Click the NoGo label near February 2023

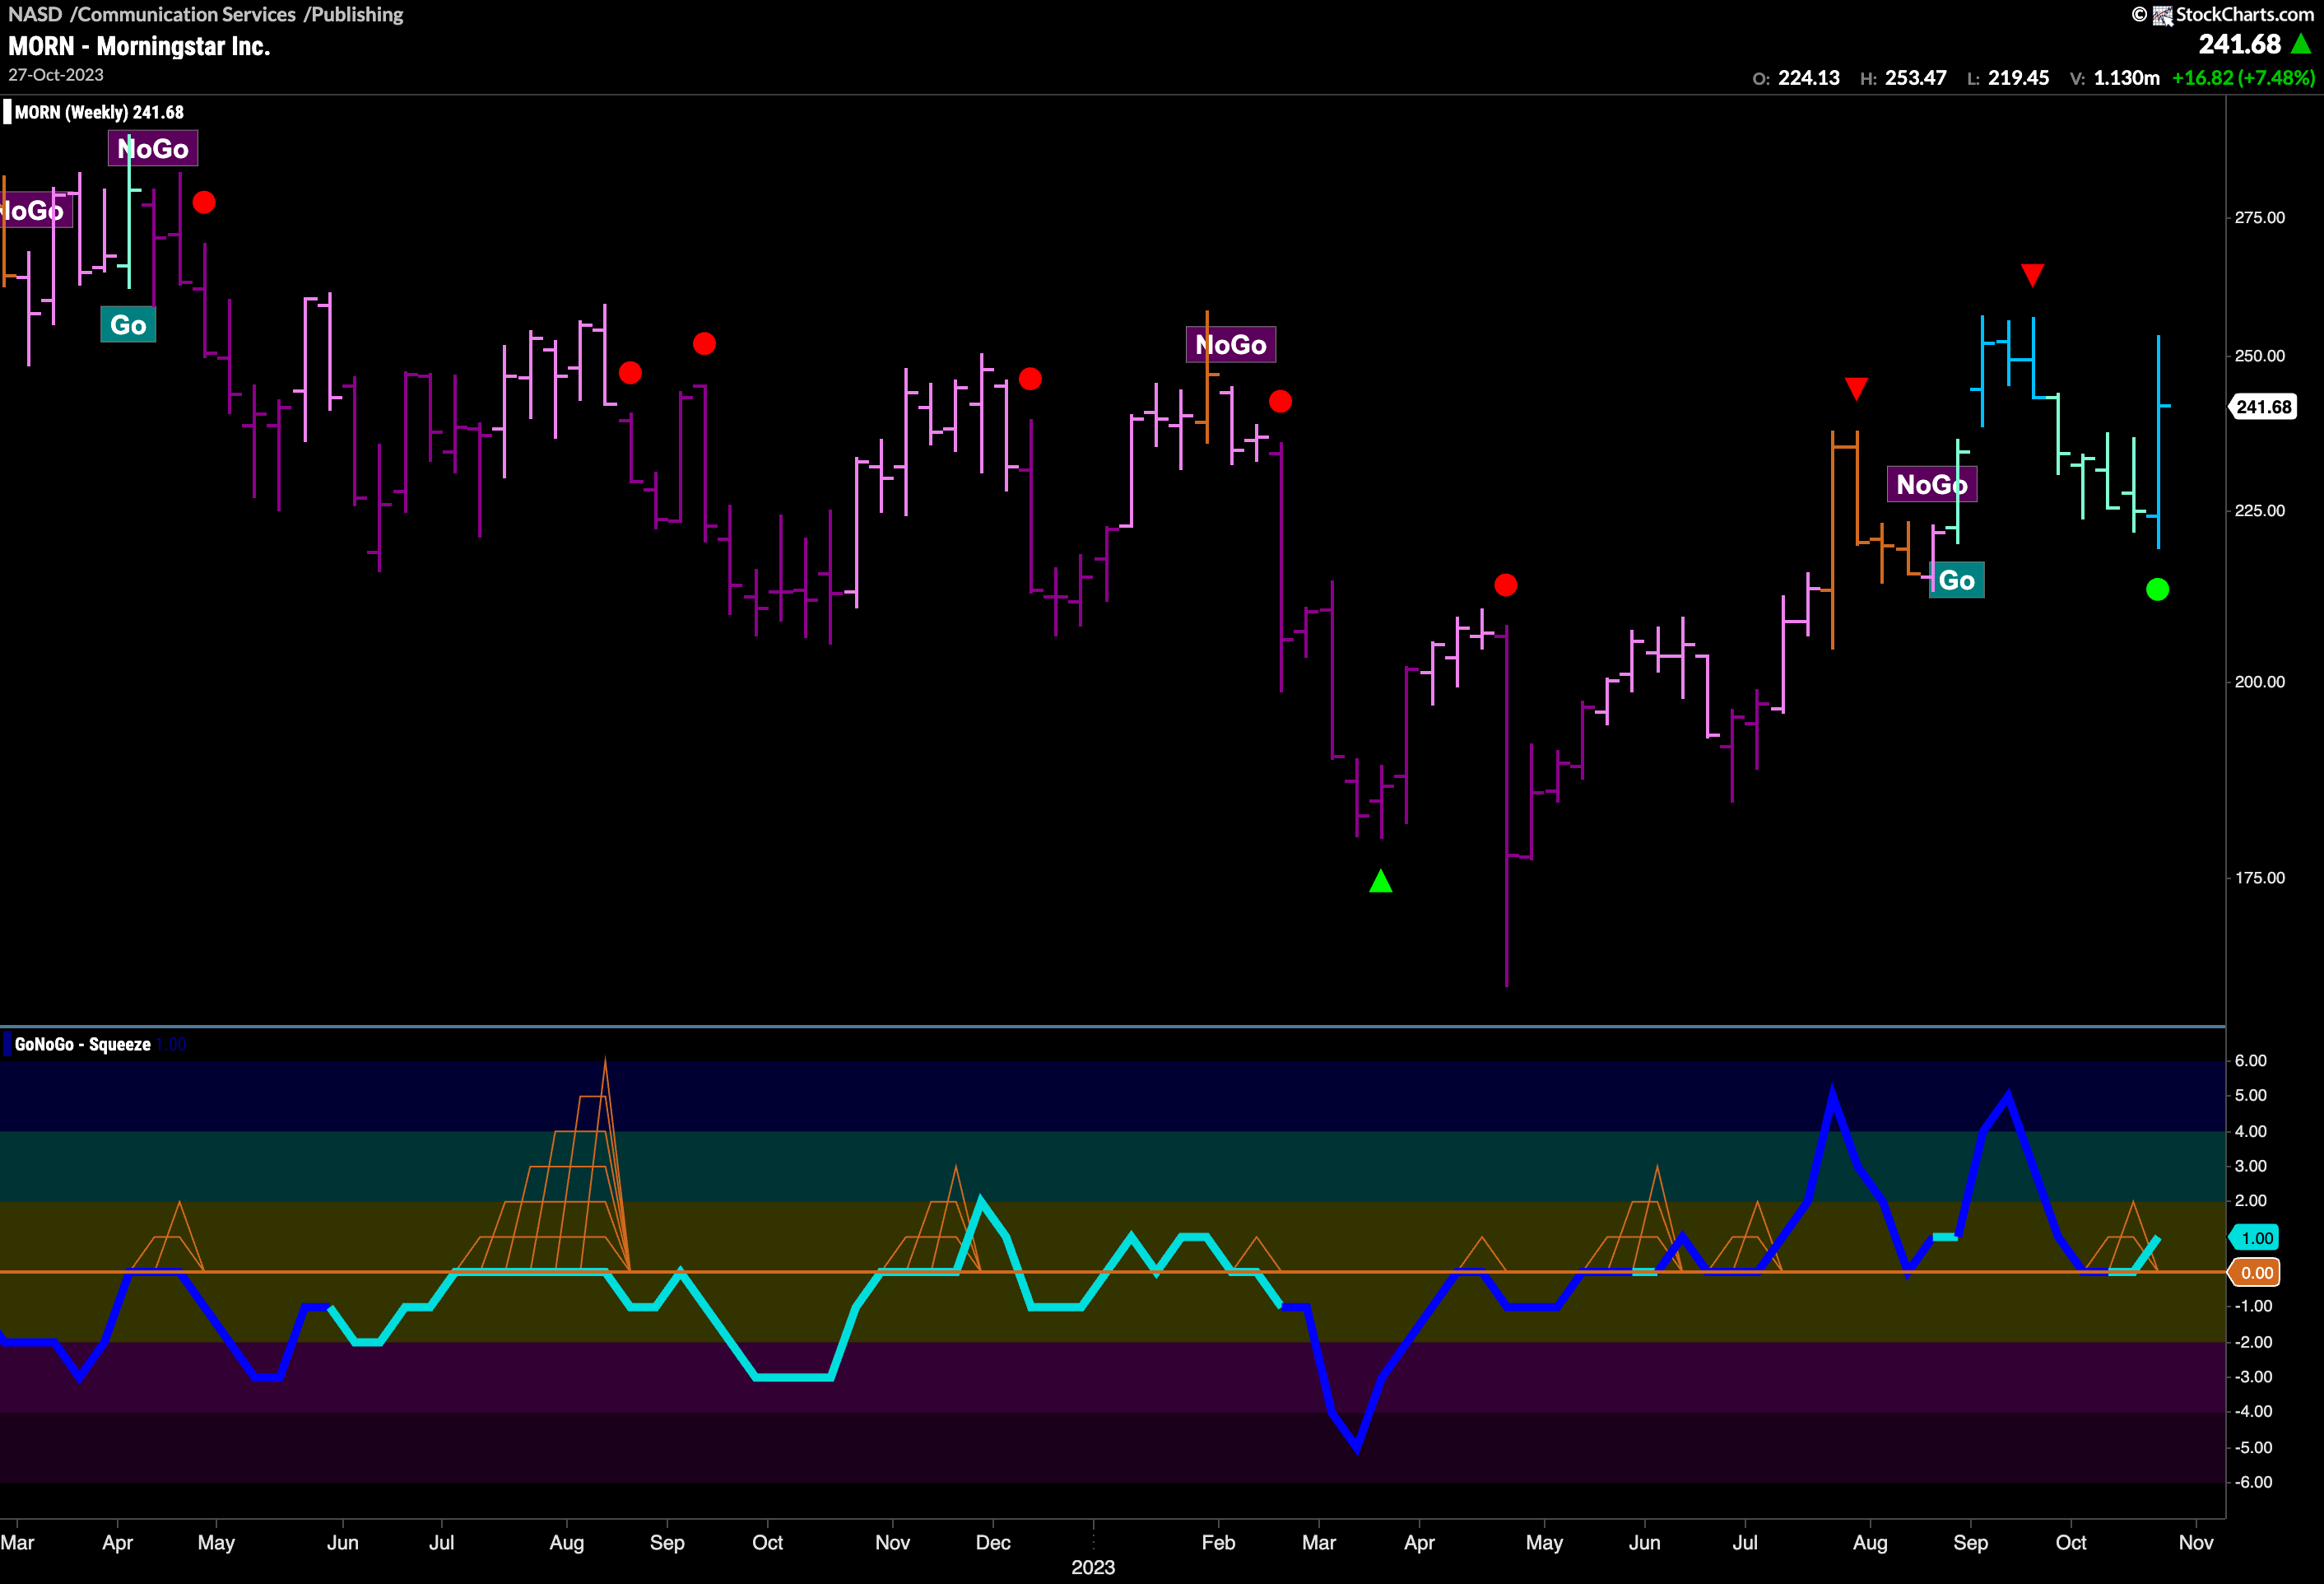pos(1231,345)
